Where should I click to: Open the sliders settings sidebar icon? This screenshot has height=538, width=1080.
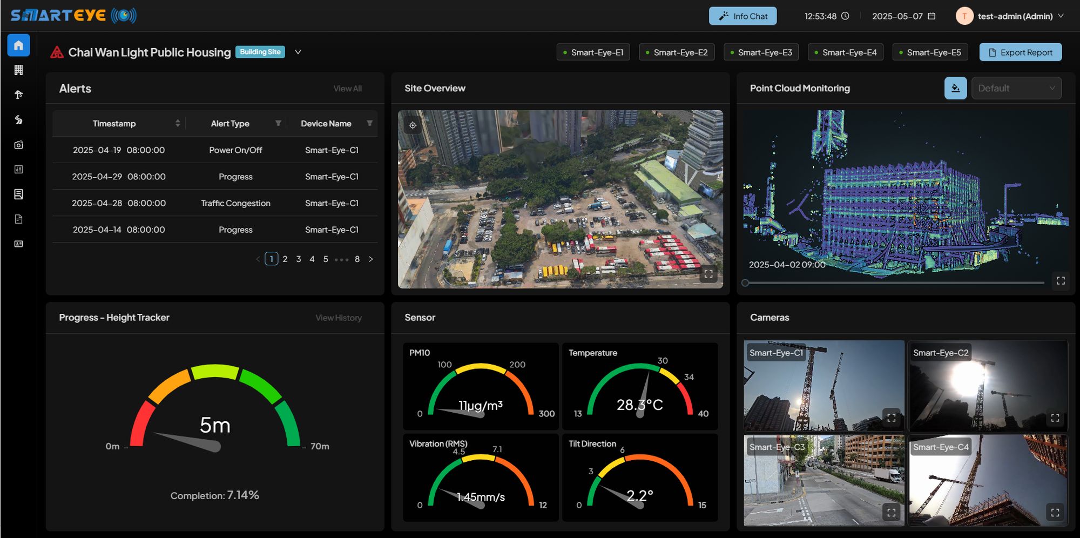[x=18, y=170]
